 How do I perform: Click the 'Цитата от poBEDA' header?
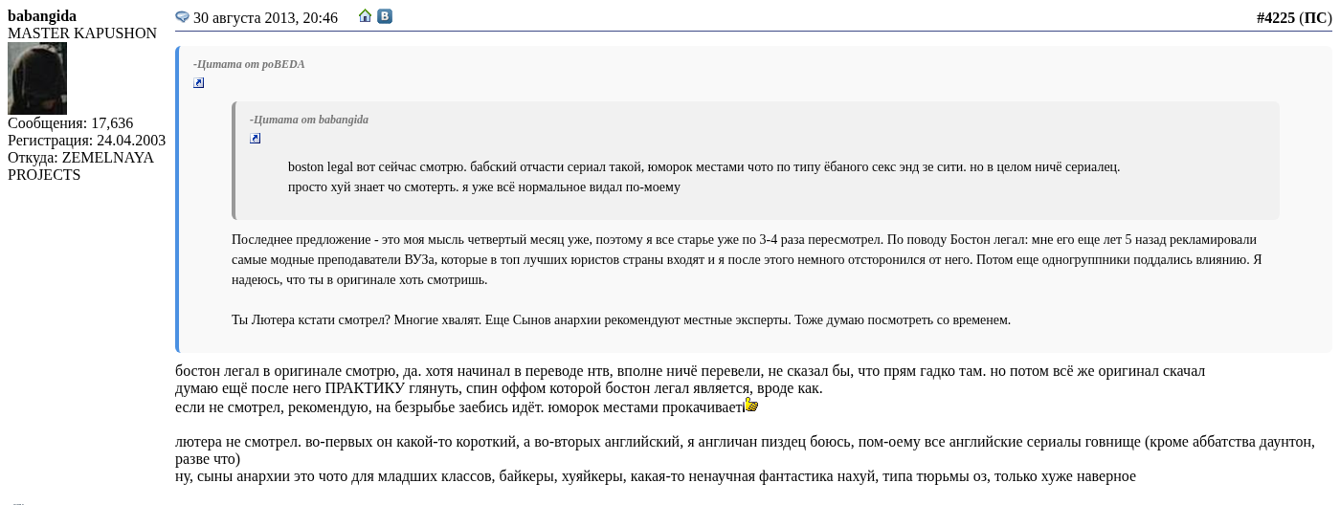click(249, 64)
